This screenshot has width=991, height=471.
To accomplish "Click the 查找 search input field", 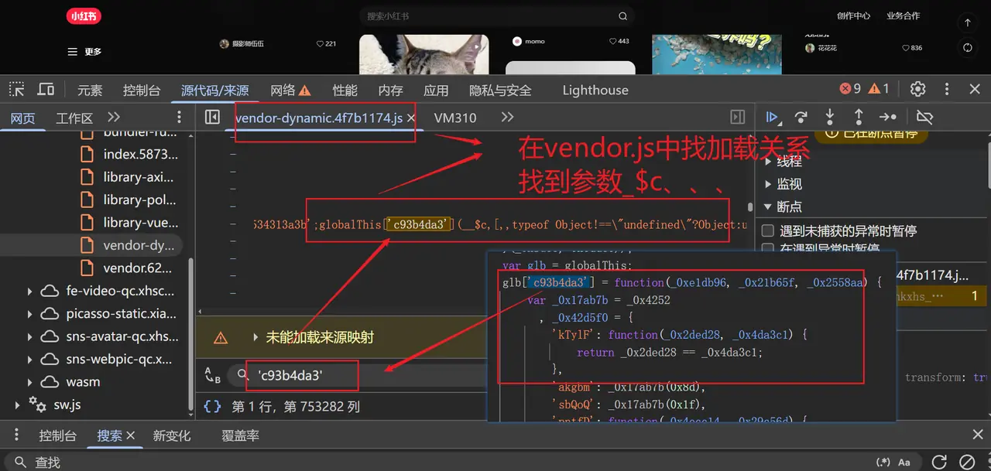I will coord(46,462).
